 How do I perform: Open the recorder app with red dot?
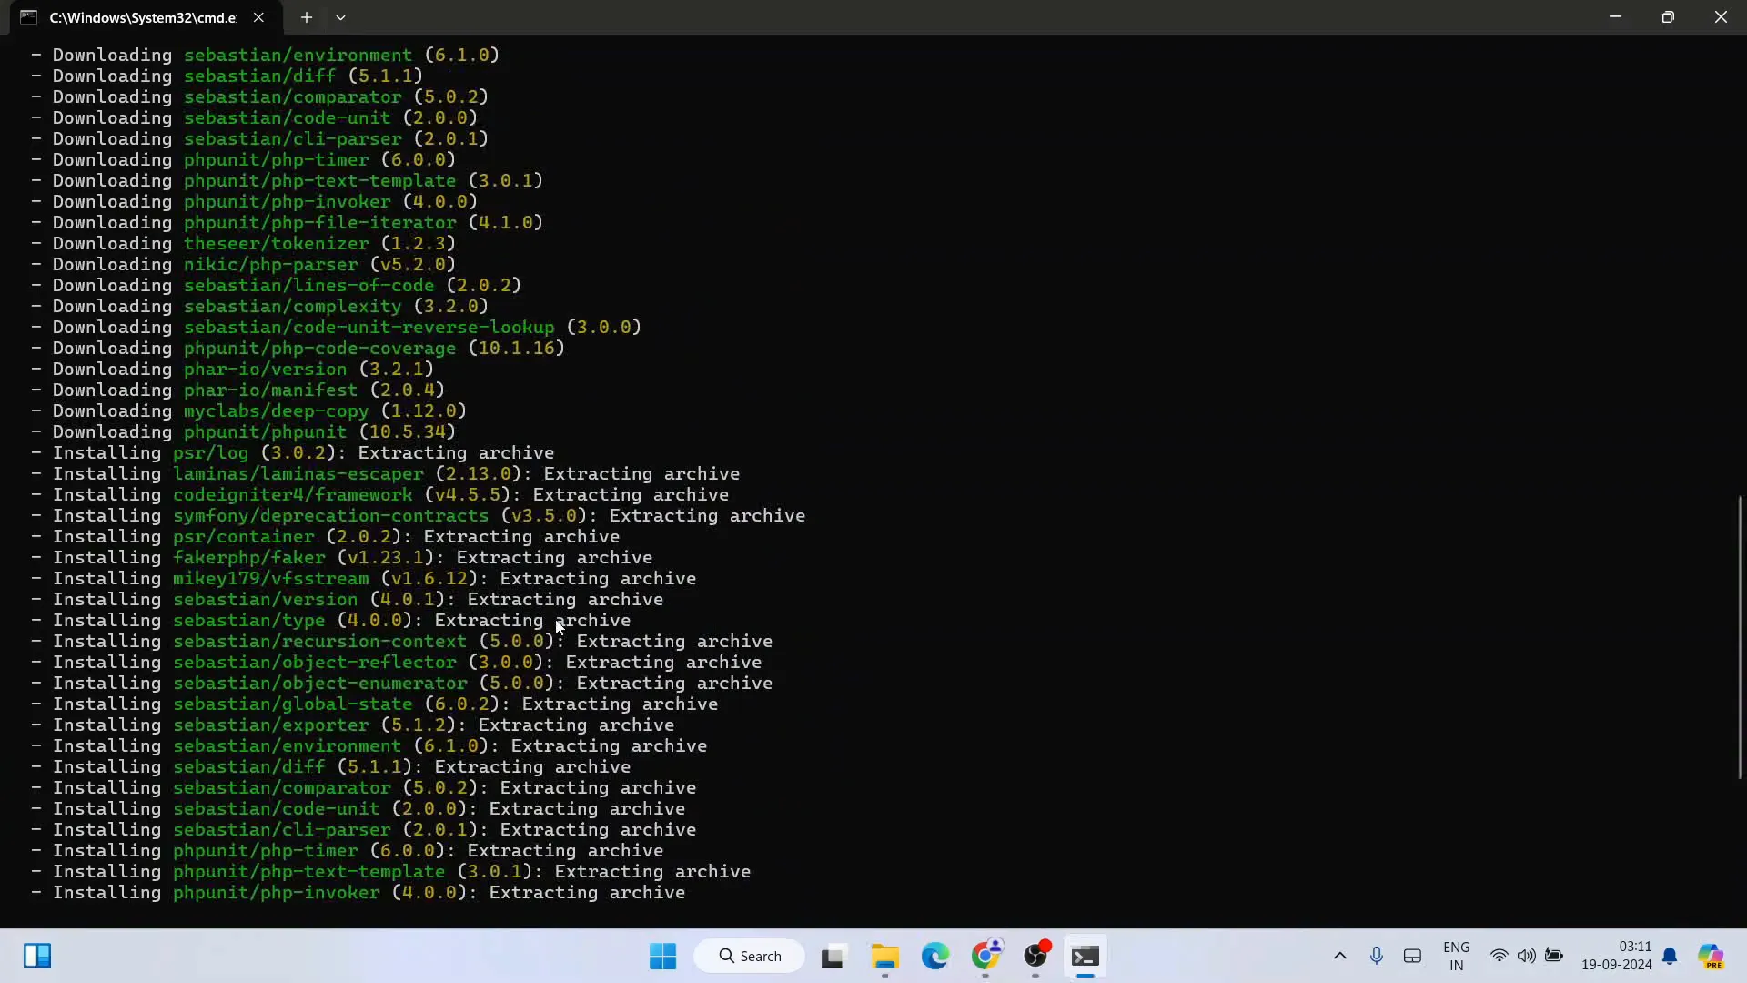[1035, 956]
